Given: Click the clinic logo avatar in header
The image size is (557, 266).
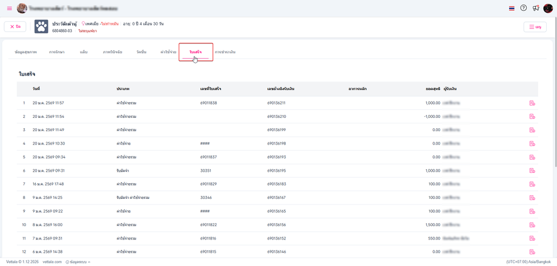Looking at the screenshot, I should pos(22,8).
